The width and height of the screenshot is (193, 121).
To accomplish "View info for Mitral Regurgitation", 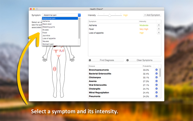I will coord(156,92).
